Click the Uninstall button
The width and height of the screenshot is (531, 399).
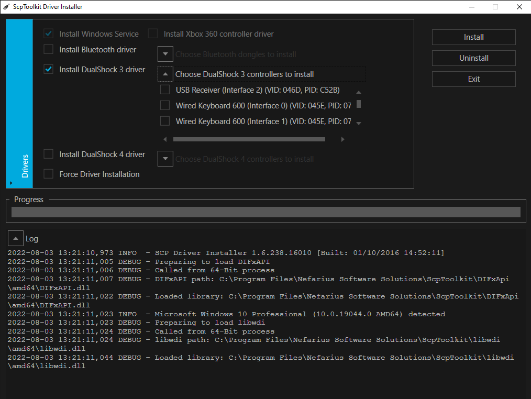click(474, 58)
